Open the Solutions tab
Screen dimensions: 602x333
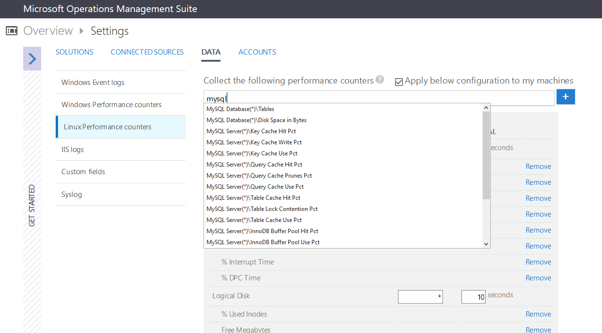74,52
